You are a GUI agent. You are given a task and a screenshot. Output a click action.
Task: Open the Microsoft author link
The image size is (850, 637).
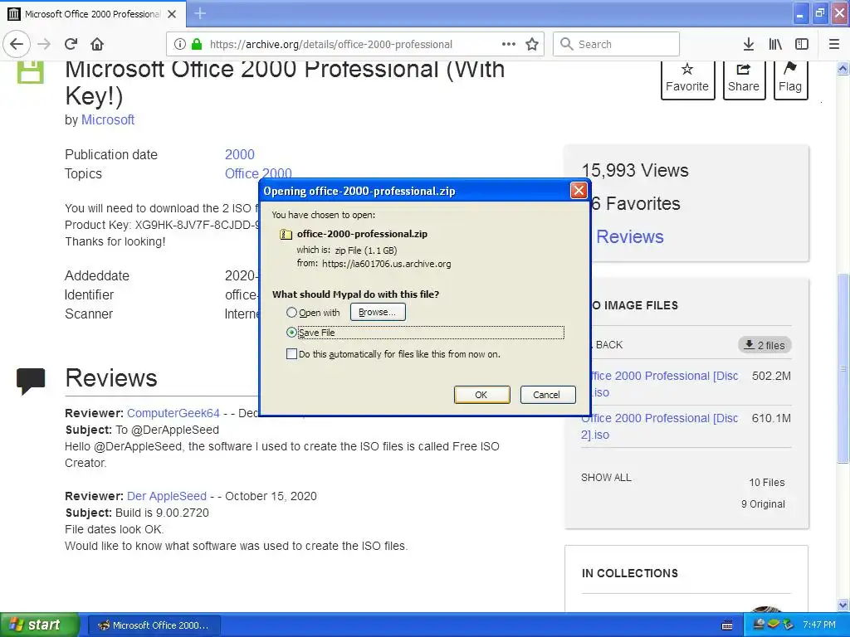coord(108,119)
